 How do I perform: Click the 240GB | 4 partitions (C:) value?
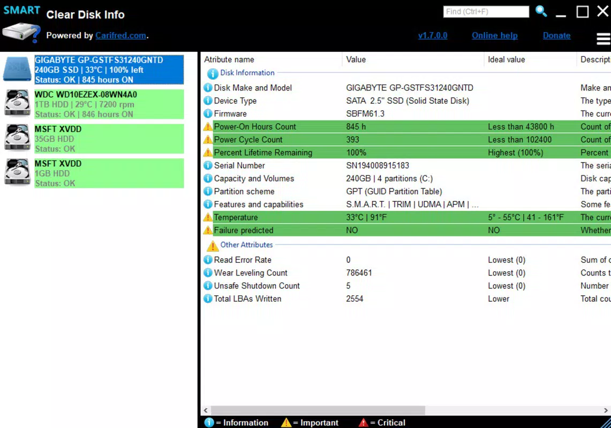(x=389, y=178)
